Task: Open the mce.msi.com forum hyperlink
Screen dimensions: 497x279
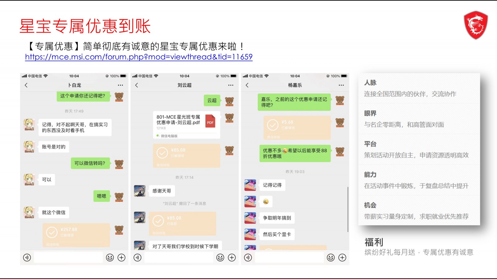Action: [139, 57]
